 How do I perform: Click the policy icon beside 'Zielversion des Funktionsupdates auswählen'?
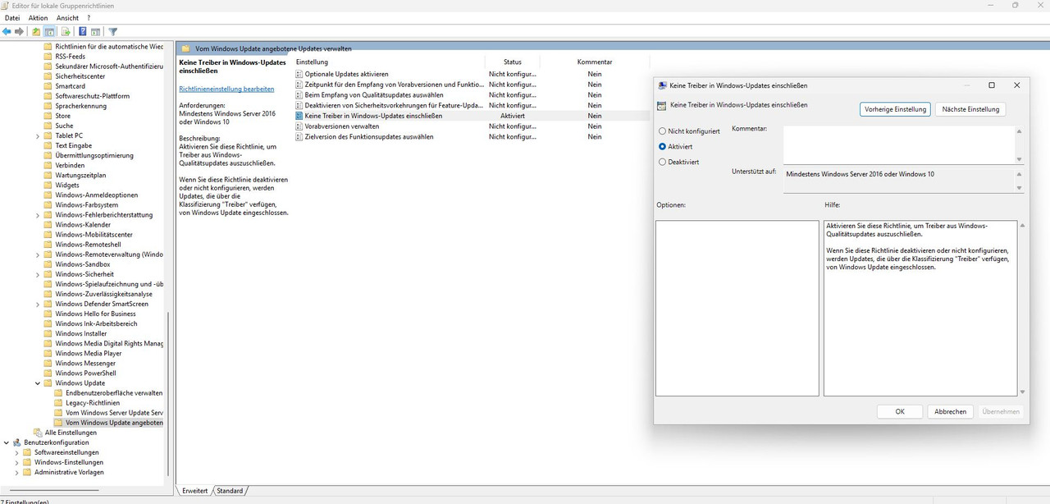coord(299,137)
